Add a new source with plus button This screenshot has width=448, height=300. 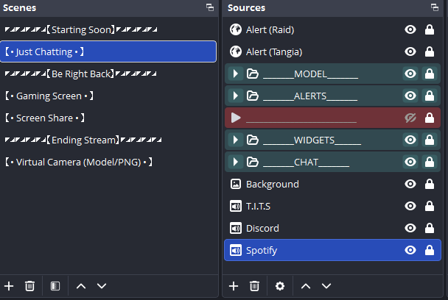234,286
